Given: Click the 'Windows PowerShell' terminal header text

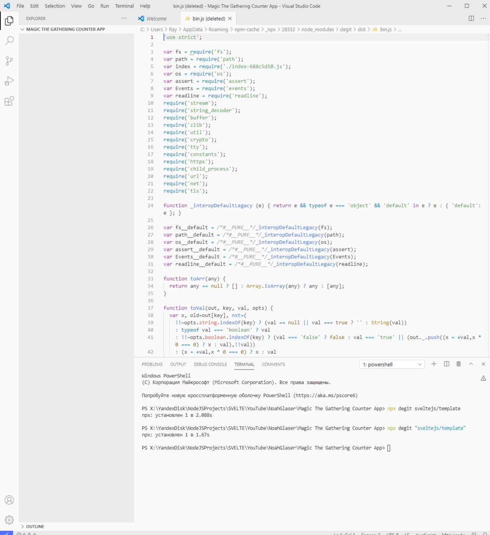Looking at the screenshot, I should 166,376.
